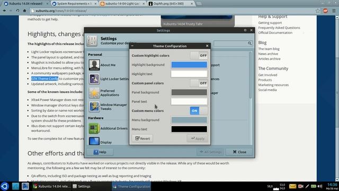Open Display settings icon
The image size is (339, 191).
pyautogui.click(x=94, y=141)
